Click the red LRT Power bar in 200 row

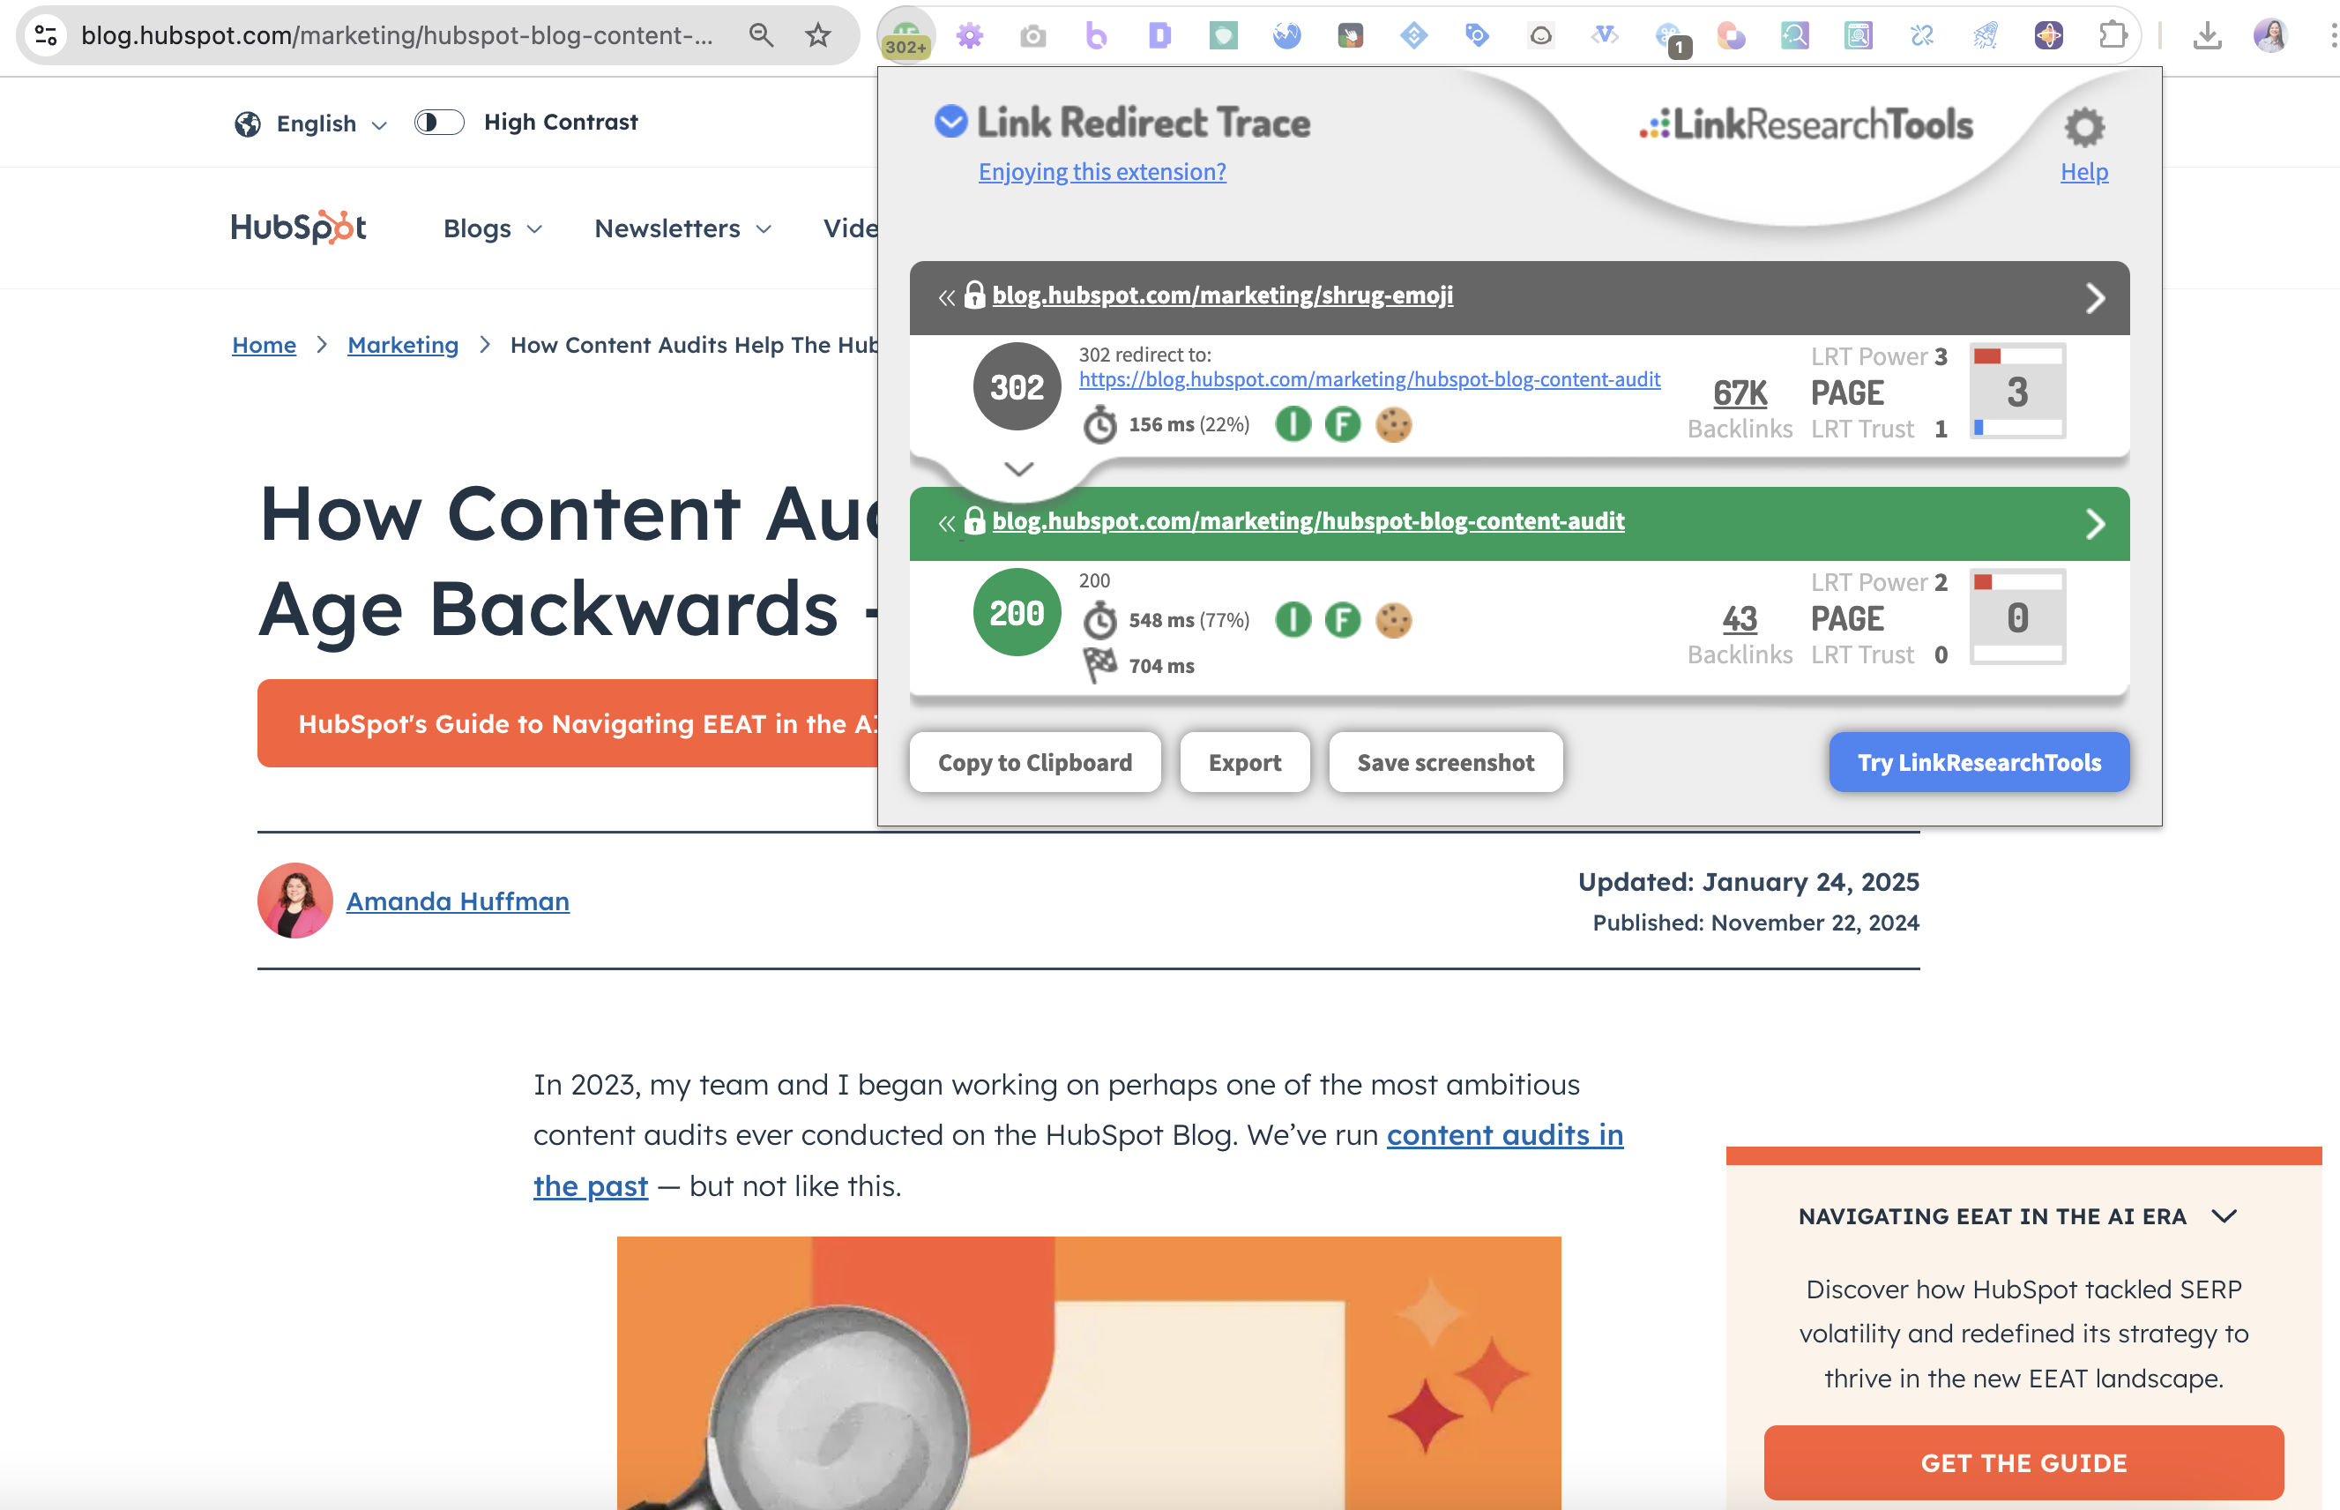coord(1982,581)
